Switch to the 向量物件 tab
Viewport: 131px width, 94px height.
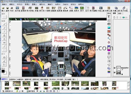[x=20, y=79]
